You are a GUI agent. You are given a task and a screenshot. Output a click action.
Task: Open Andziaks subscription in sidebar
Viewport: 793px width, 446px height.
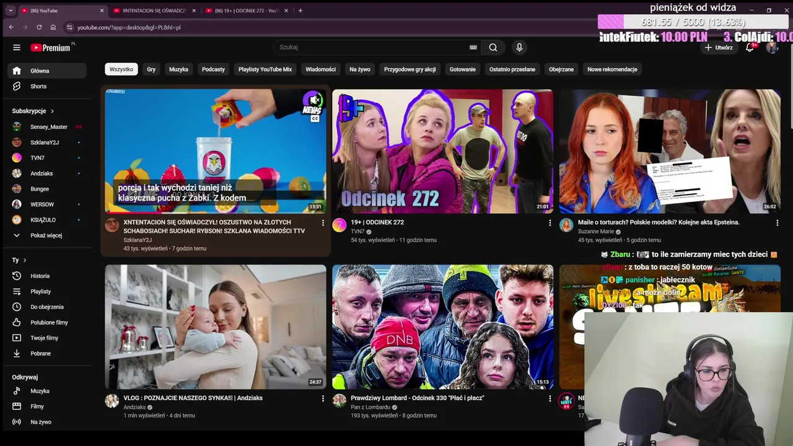(x=47, y=173)
